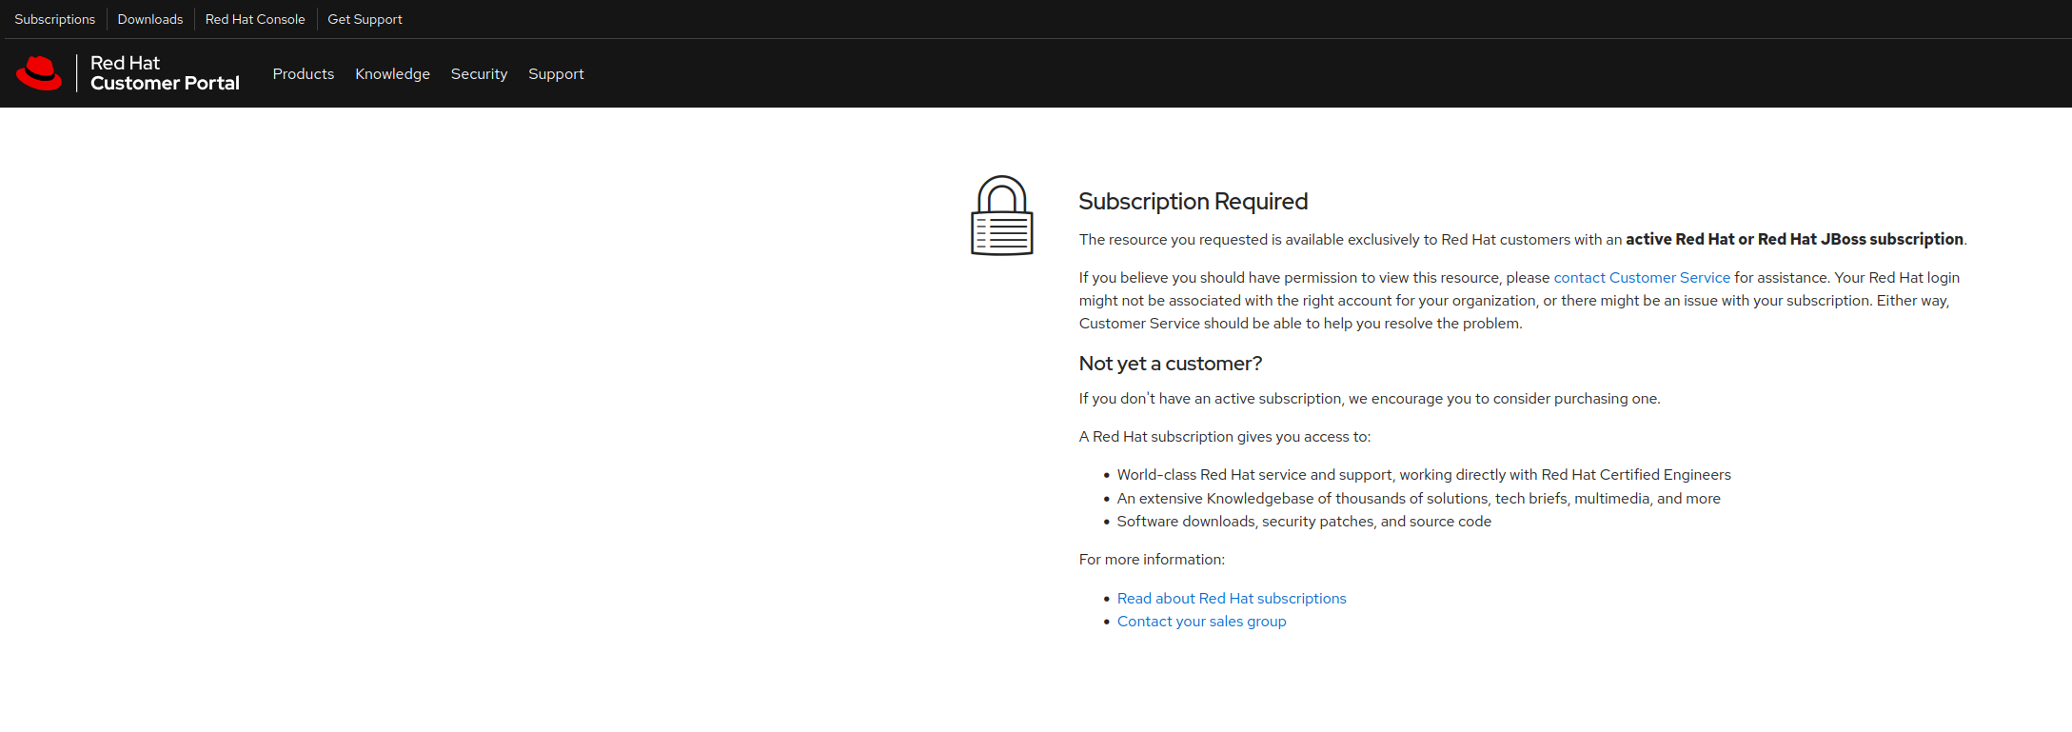Expand the Knowledge navigation menu
2072x732 pixels.
tap(392, 74)
